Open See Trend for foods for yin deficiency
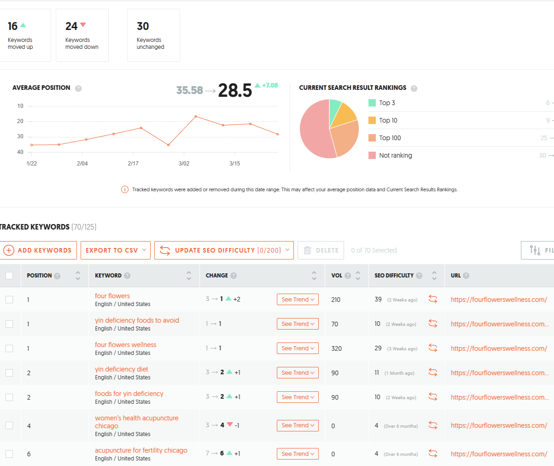Screen dimensions: 554x466 click(297, 396)
